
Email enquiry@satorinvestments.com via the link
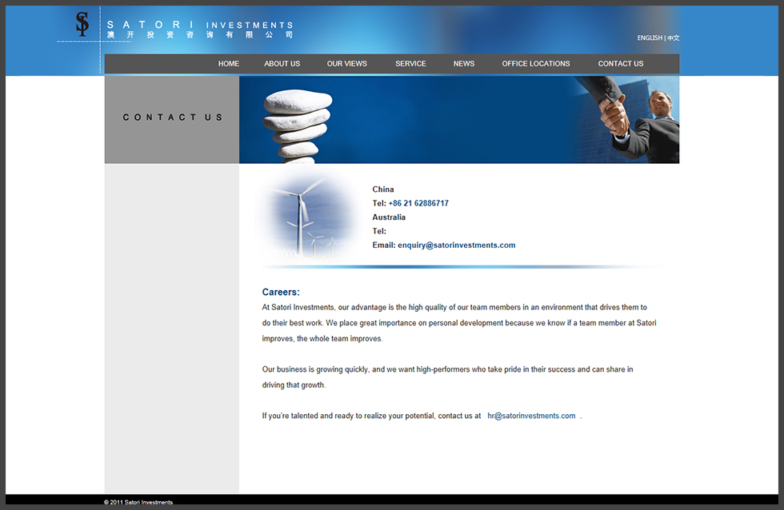456,245
